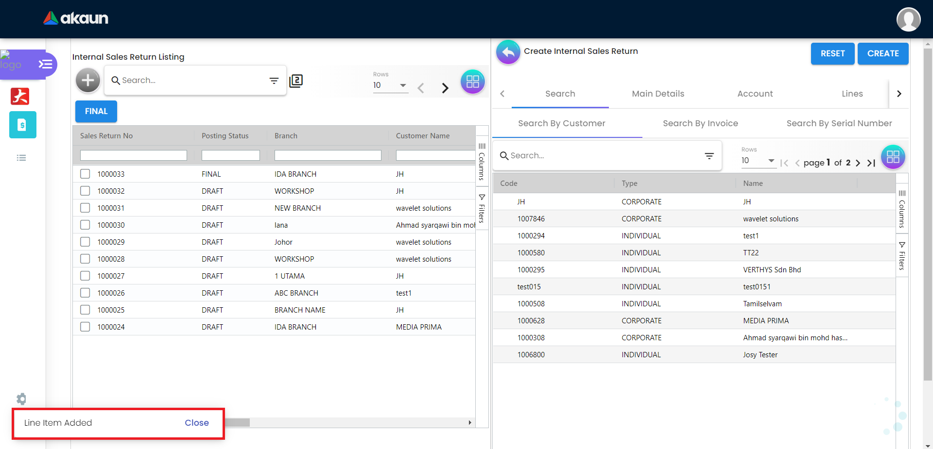Check the box for sales return 1000033

point(85,174)
